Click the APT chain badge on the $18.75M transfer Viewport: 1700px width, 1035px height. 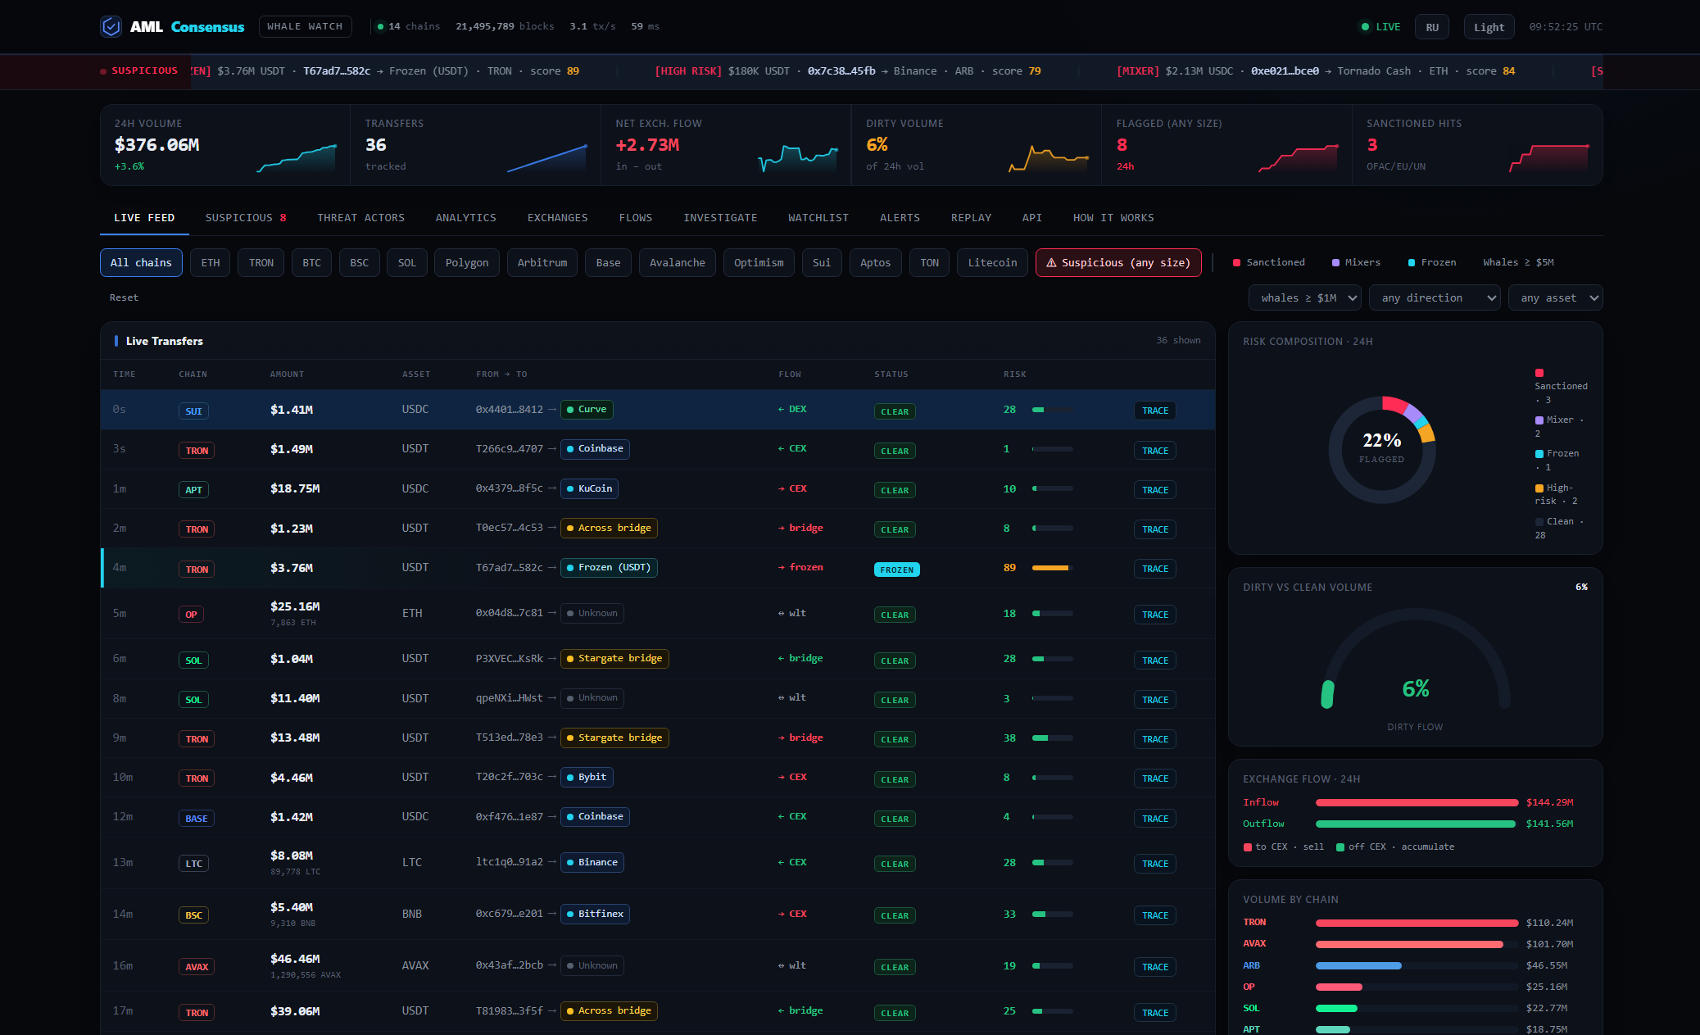point(193,490)
